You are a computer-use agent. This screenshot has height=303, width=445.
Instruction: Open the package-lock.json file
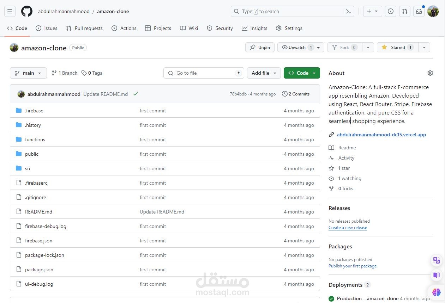tap(44, 255)
